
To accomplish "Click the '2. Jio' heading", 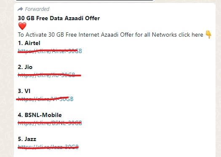I will (25, 67).
